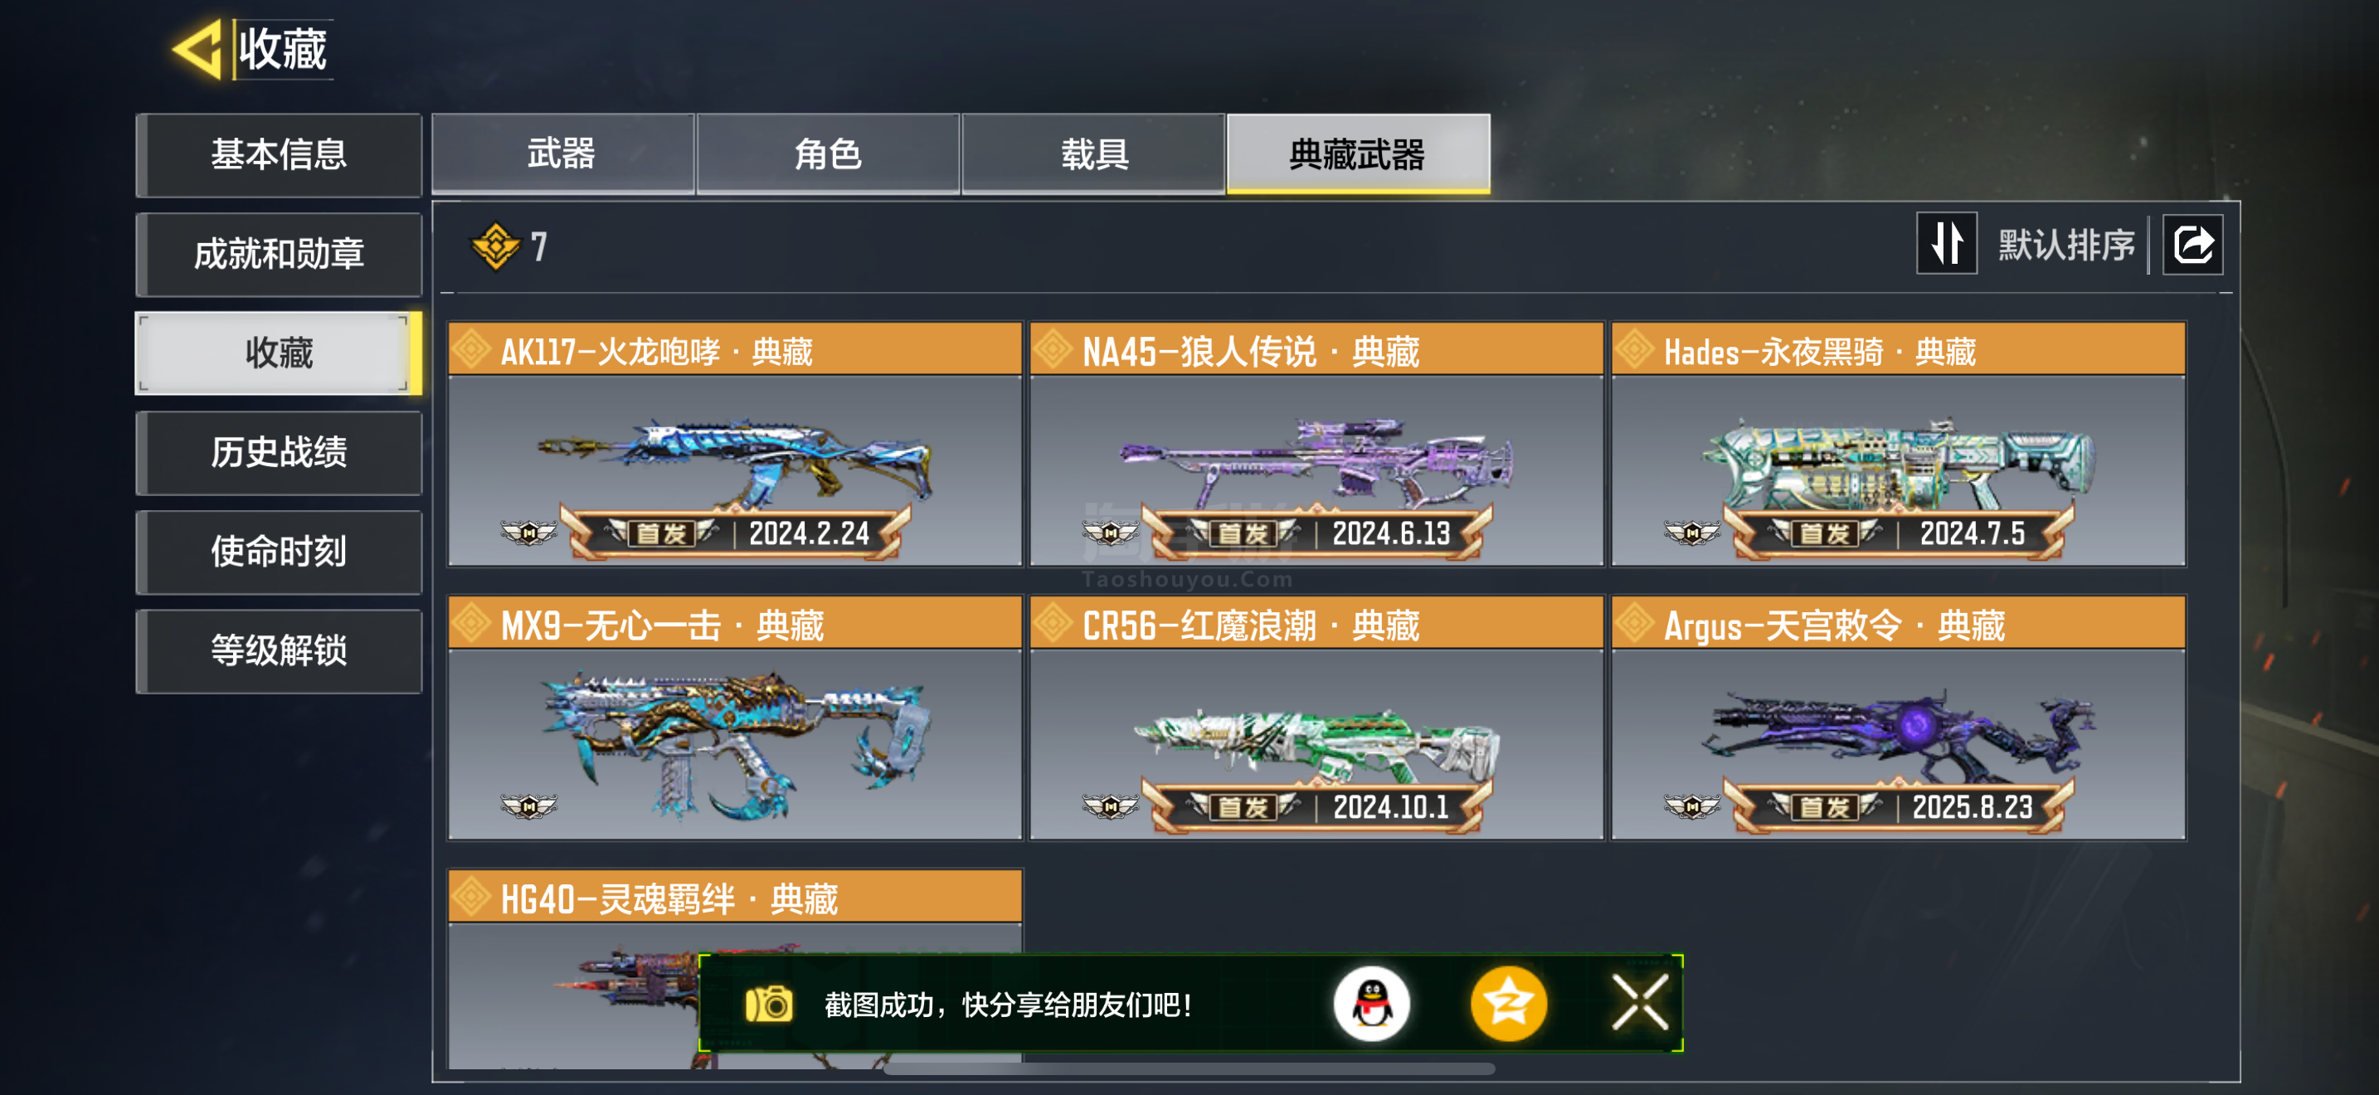Viewport: 2379px width, 1095px height.
Task: Select the AK117 火龙咆哮 weapon card
Action: coord(735,443)
